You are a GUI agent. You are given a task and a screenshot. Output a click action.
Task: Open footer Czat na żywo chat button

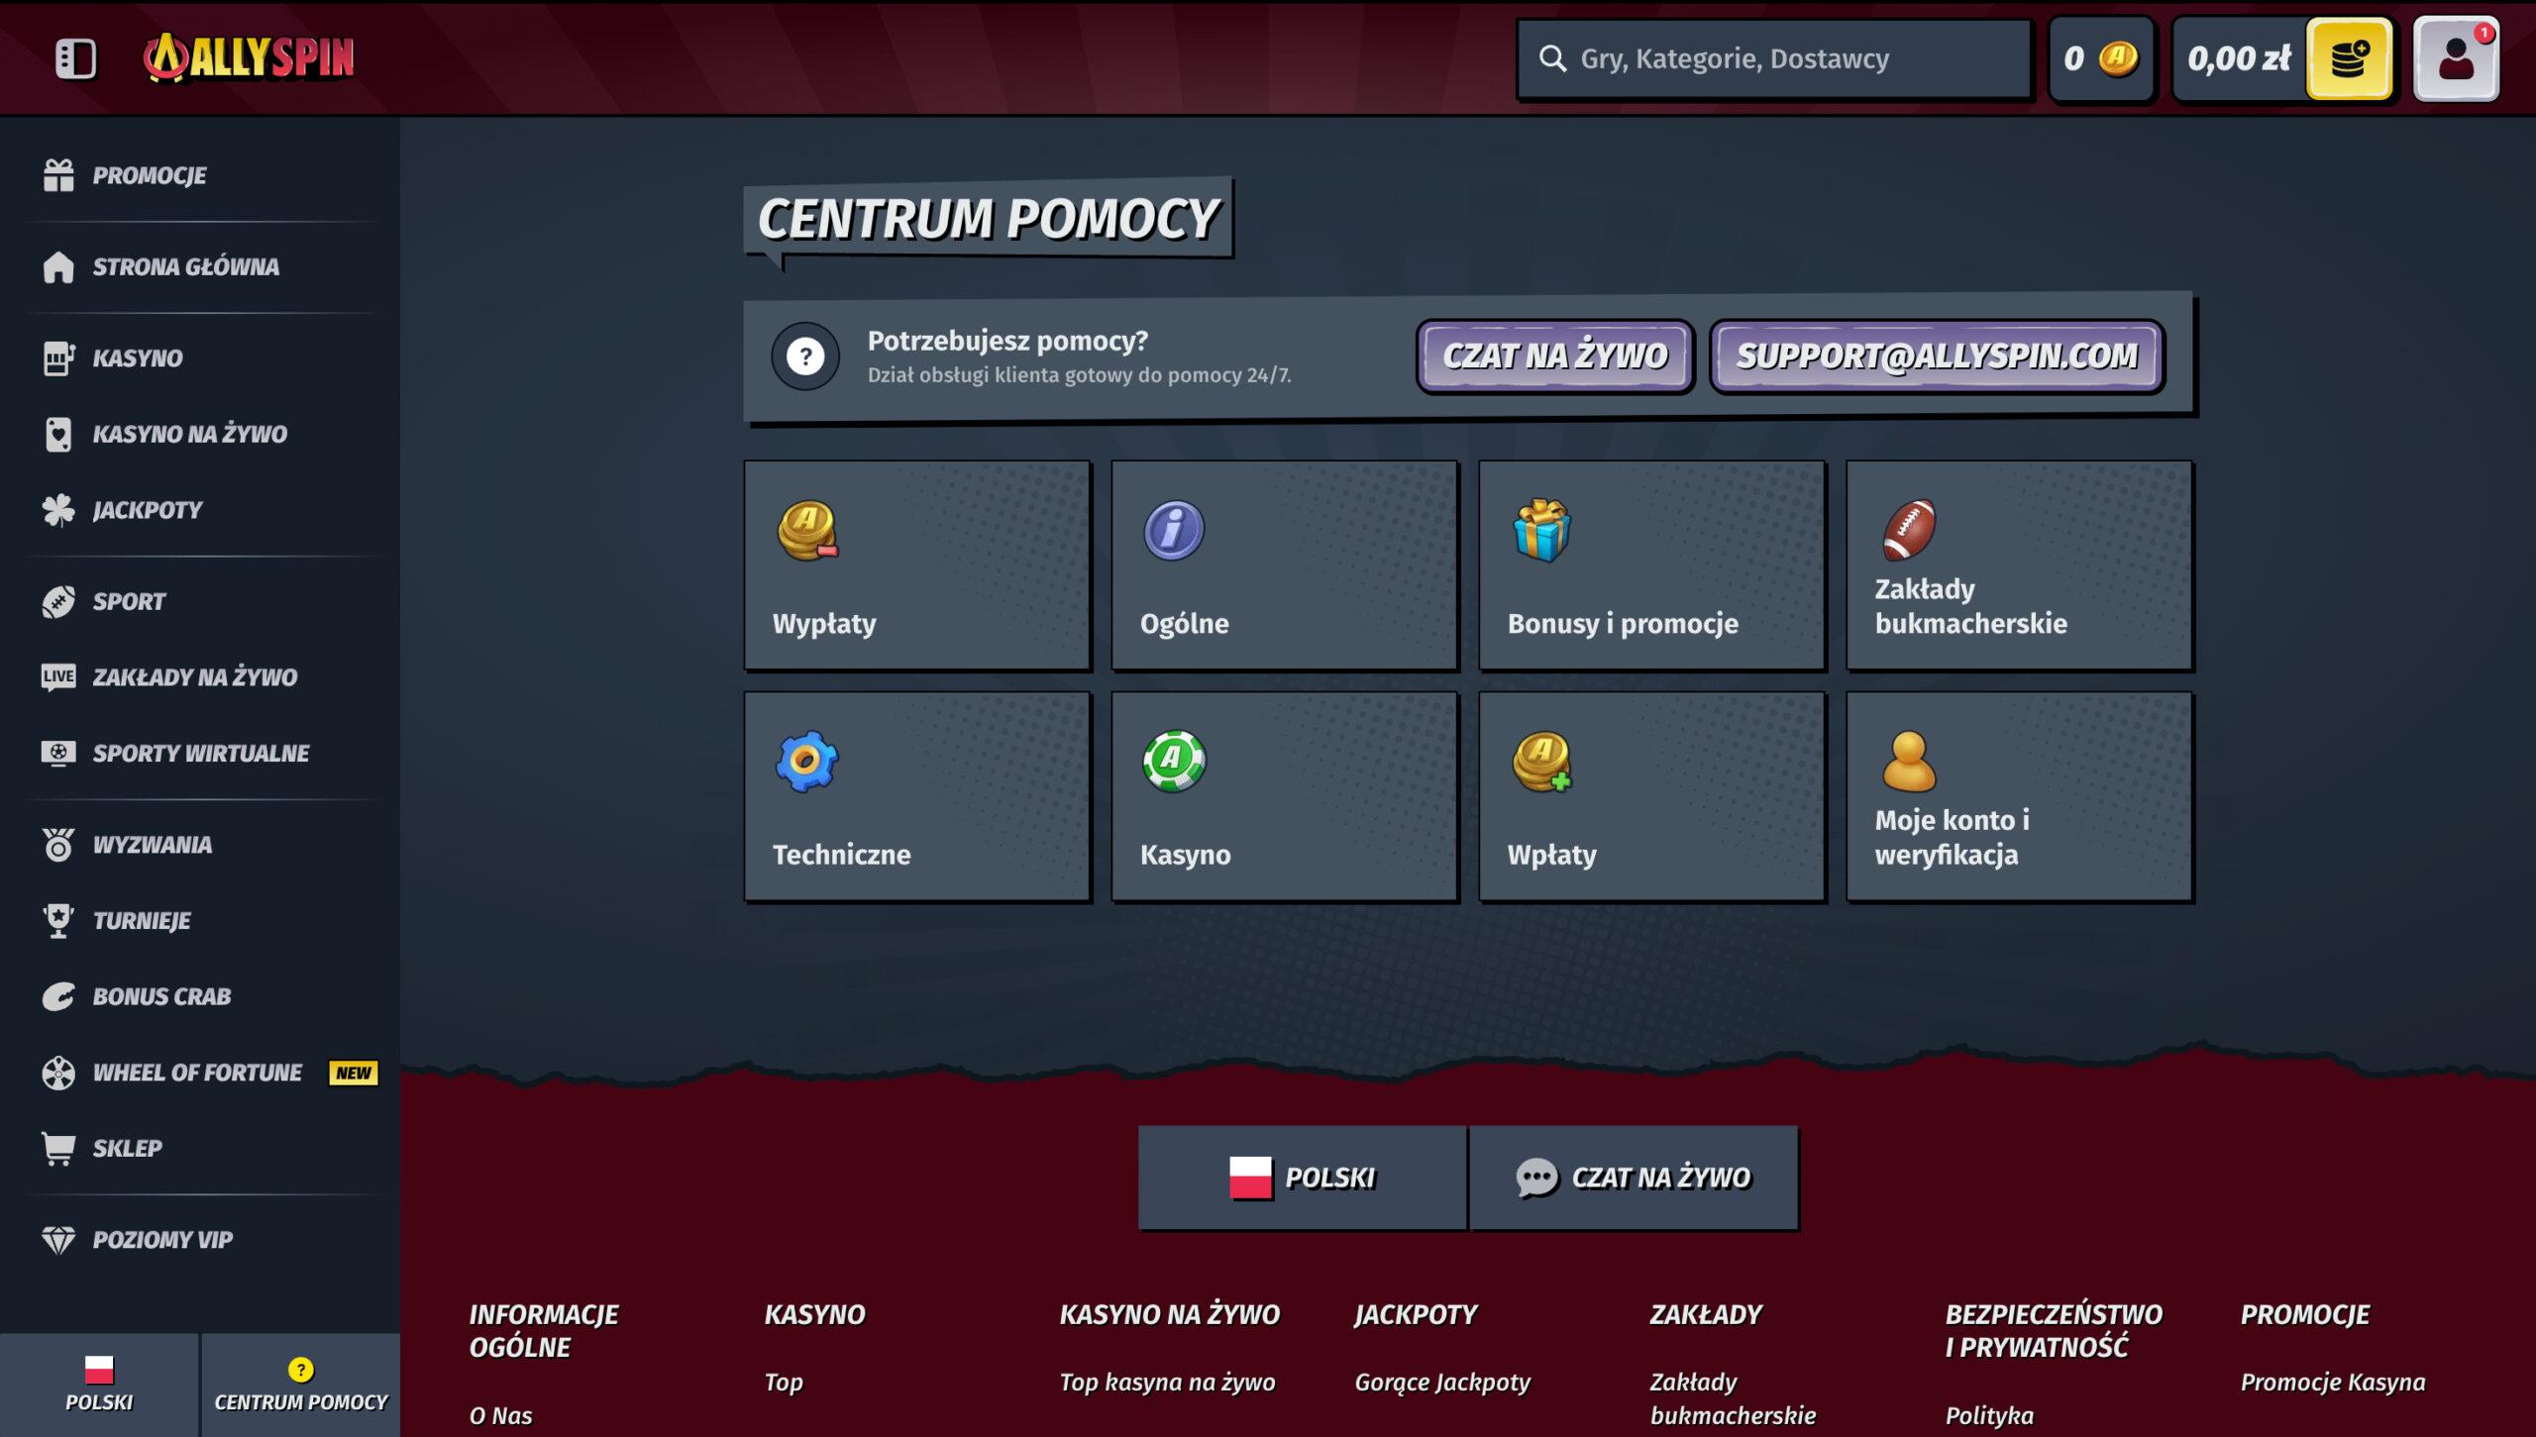(1634, 1178)
